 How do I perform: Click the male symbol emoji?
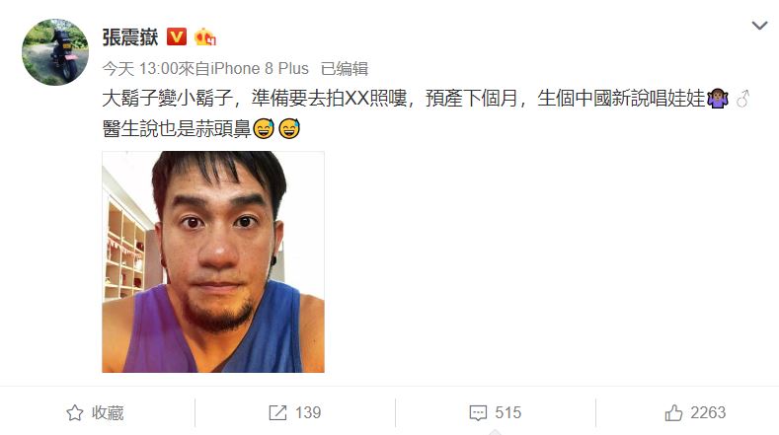coord(742,99)
